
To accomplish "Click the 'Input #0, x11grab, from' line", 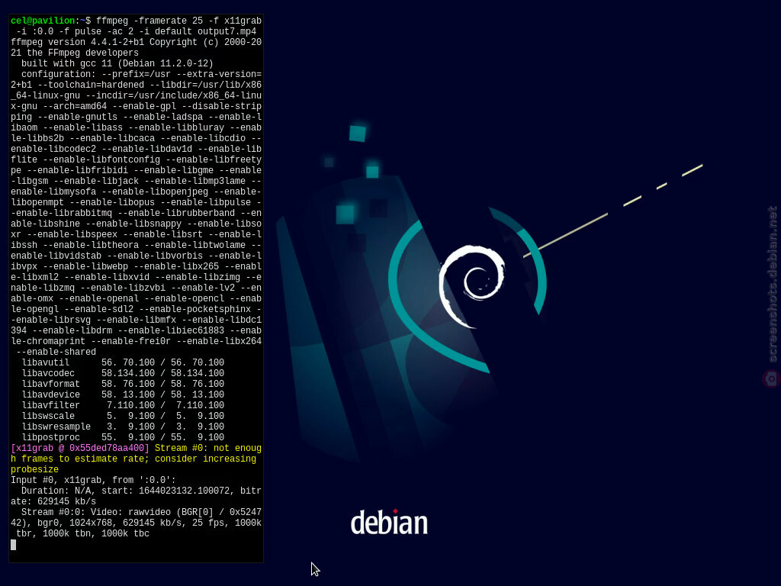I will [x=94, y=481].
